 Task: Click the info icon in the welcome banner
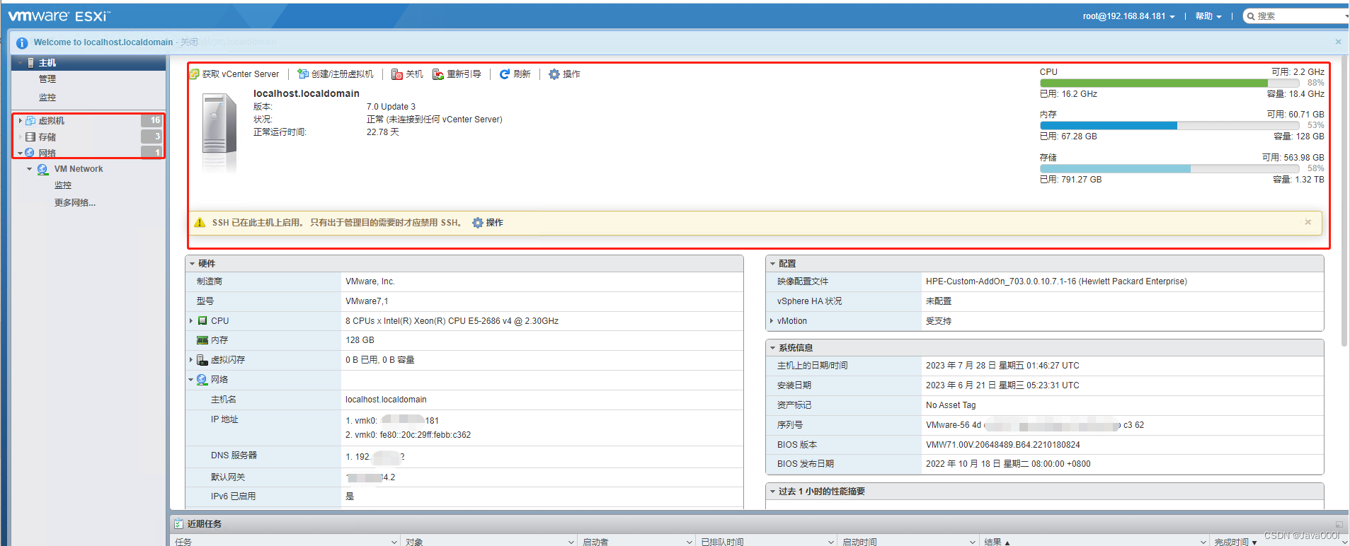tap(22, 43)
